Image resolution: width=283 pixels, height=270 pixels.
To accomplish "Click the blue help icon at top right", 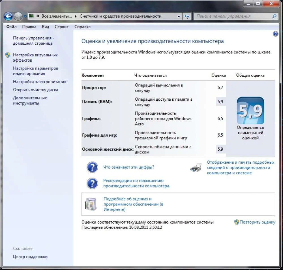I will [x=275, y=34].
